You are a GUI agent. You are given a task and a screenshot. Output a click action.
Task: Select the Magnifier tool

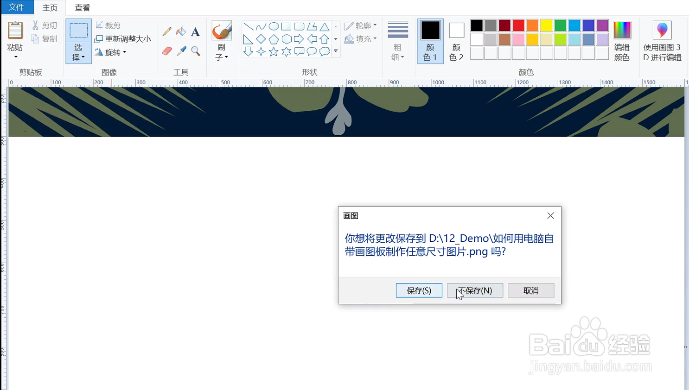click(x=196, y=51)
